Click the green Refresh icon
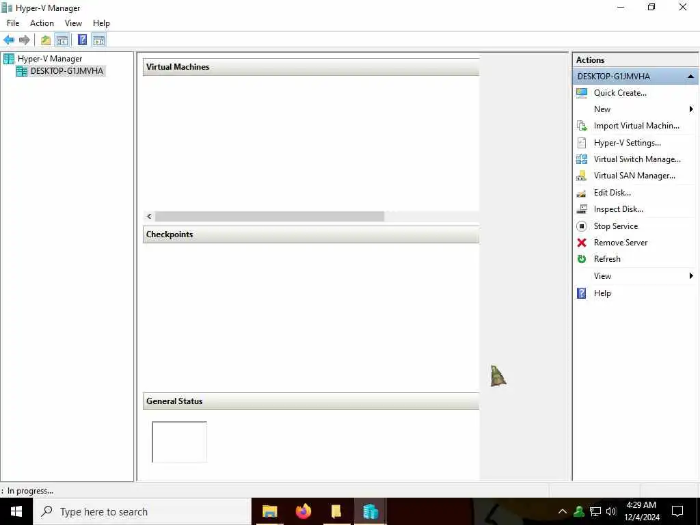This screenshot has height=525, width=700. click(x=582, y=259)
